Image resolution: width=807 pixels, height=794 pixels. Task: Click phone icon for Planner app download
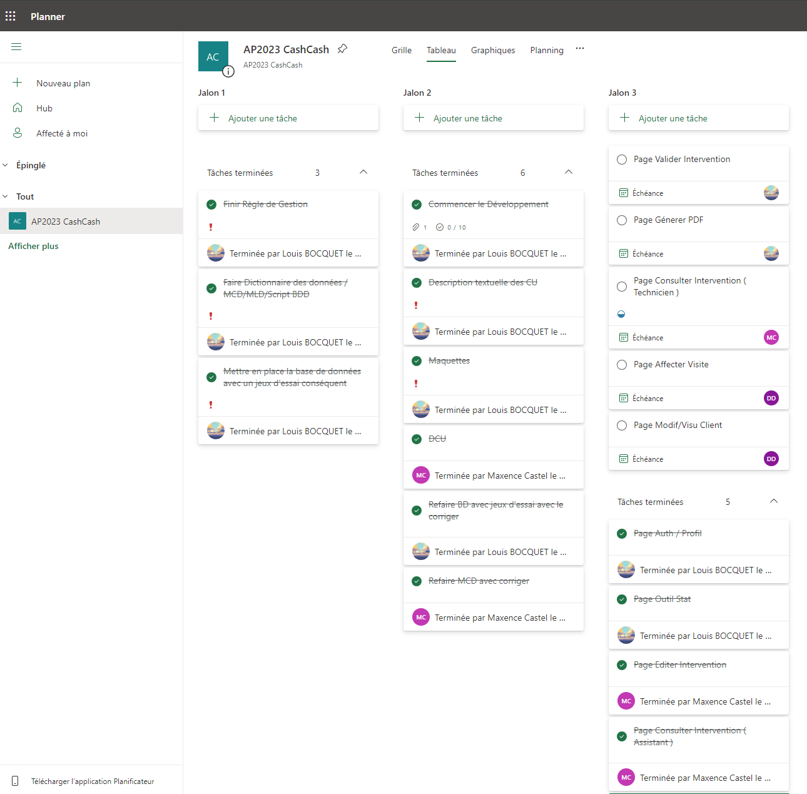click(16, 781)
